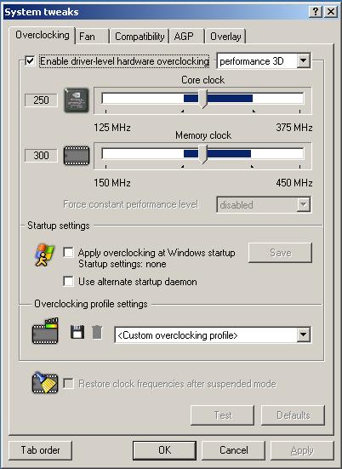
Task: Open the Compatibility tab
Action: (140, 37)
